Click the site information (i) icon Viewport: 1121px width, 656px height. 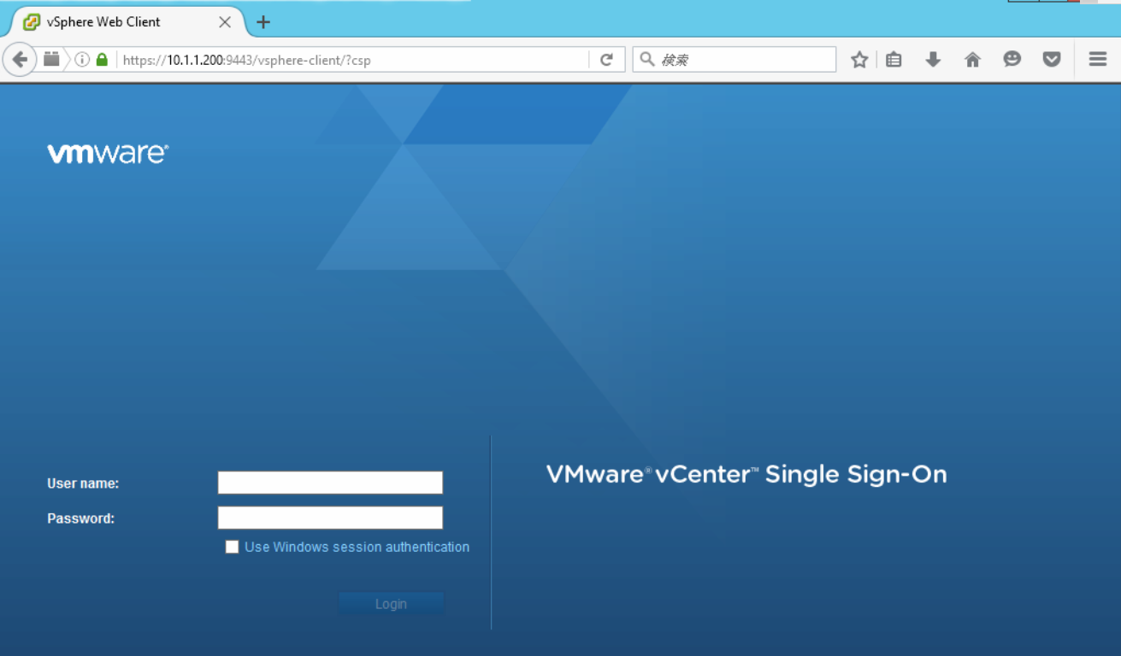(82, 60)
